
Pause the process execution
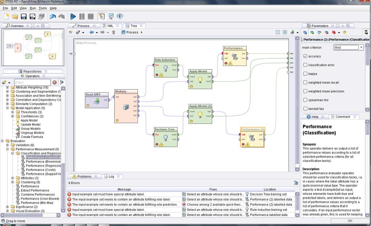(82, 16)
